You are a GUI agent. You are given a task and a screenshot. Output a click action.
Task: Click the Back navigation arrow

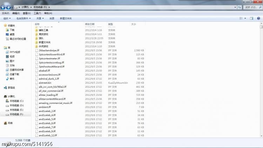pyautogui.click(x=3, y=7)
